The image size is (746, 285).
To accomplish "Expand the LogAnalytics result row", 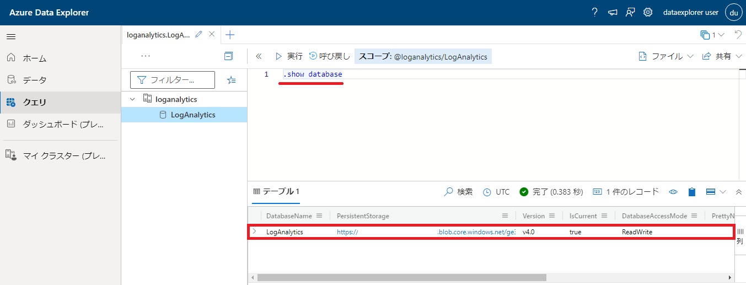I will pyautogui.click(x=255, y=232).
